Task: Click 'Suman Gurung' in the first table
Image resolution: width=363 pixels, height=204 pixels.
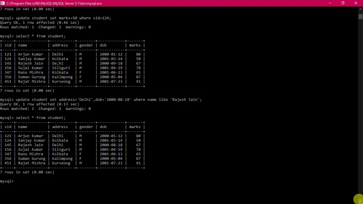Action: [x=31, y=77]
